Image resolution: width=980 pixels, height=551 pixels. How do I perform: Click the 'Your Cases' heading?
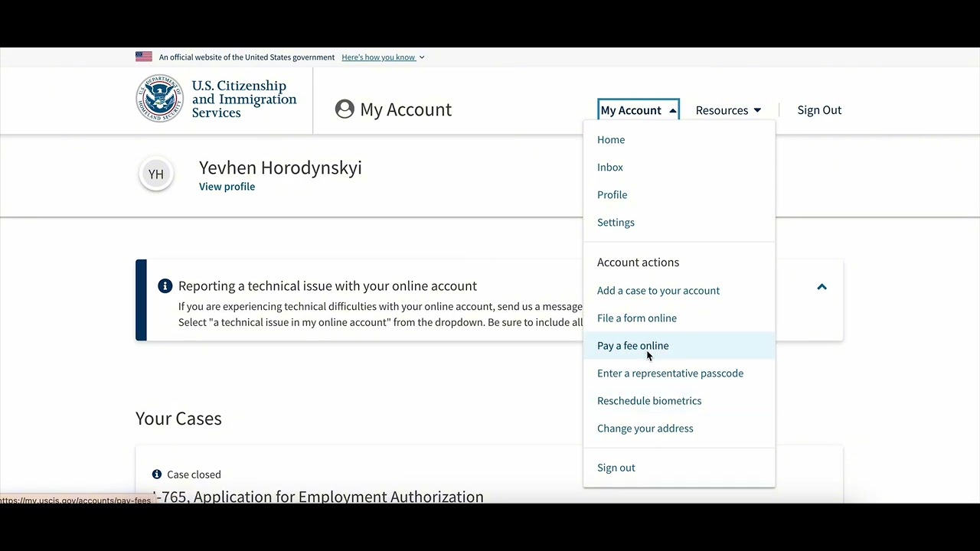click(178, 419)
